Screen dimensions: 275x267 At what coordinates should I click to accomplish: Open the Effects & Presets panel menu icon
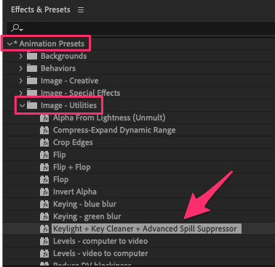point(81,10)
